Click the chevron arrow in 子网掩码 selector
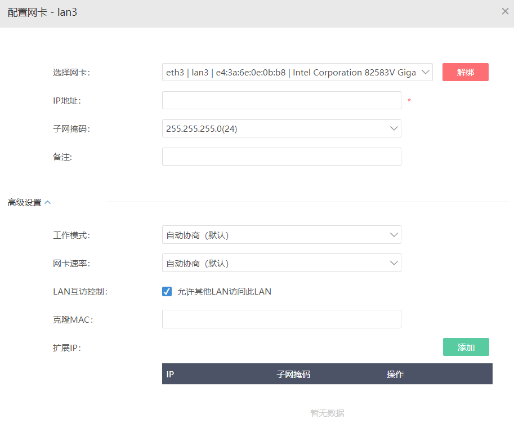514x432 pixels. pyautogui.click(x=394, y=128)
